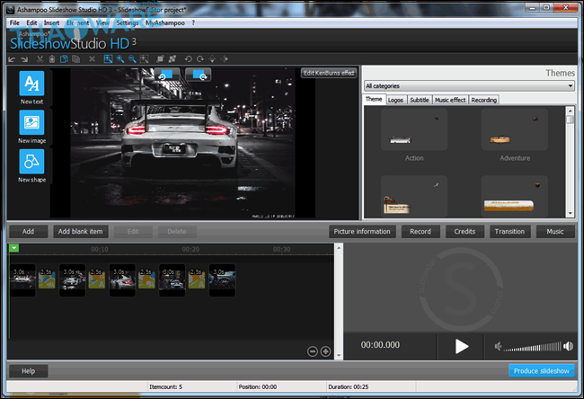The width and height of the screenshot is (584, 399).
Task: Switch to the Subtitle tab
Action: coord(419,100)
